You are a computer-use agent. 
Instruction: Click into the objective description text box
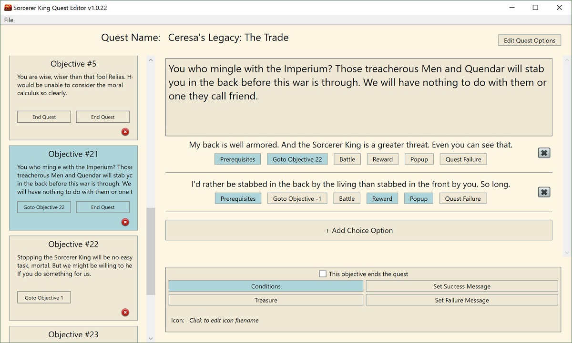coord(359,97)
